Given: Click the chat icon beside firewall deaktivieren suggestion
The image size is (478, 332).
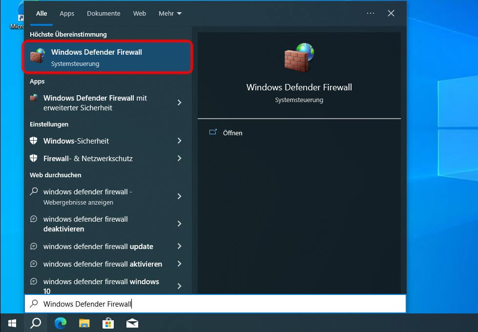Looking at the screenshot, I should click(34, 219).
